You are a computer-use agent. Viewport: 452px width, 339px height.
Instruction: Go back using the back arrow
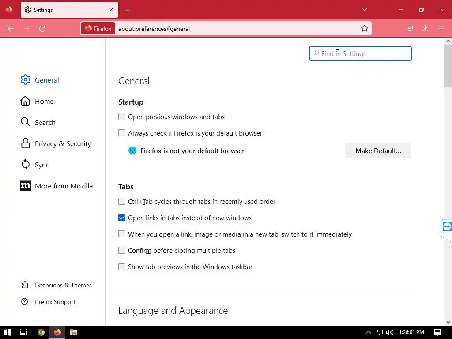[11, 29]
